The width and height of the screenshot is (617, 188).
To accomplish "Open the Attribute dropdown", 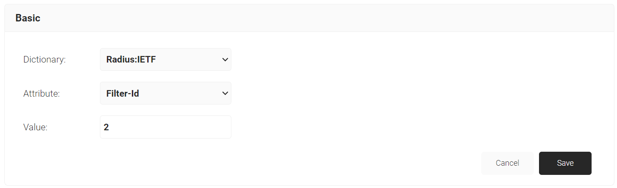I will click(x=165, y=93).
